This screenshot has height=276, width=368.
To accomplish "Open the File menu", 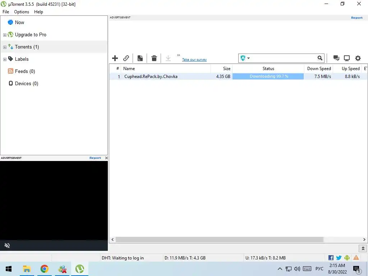I will pyautogui.click(x=6, y=12).
